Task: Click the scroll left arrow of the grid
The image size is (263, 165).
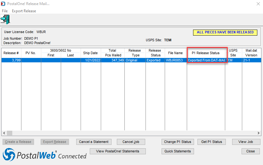Action: coord(4,133)
